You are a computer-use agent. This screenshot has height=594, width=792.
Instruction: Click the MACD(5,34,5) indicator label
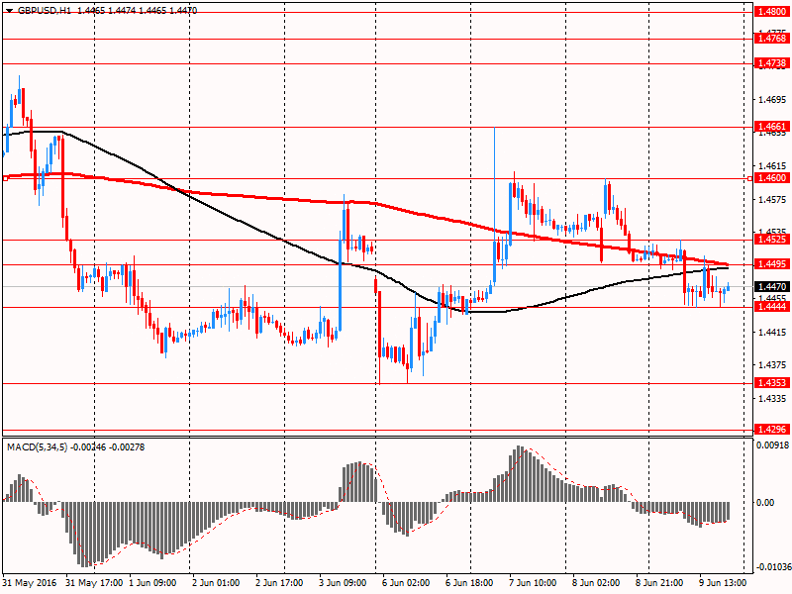tap(36, 447)
